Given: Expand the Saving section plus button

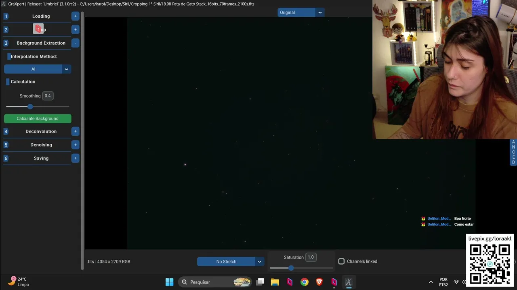Looking at the screenshot, I should coord(75,158).
